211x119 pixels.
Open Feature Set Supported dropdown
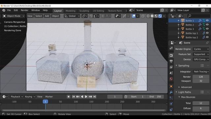201,54
